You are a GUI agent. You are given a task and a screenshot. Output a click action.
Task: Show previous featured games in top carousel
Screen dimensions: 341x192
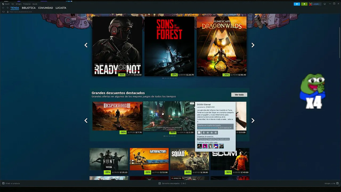(x=86, y=45)
